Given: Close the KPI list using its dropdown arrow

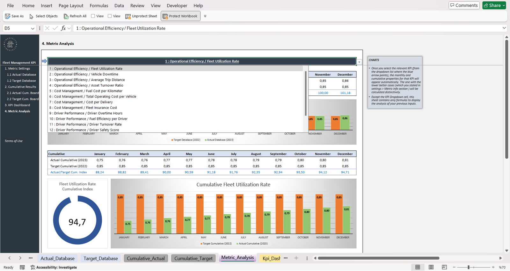Looking at the screenshot, I should [359, 62].
